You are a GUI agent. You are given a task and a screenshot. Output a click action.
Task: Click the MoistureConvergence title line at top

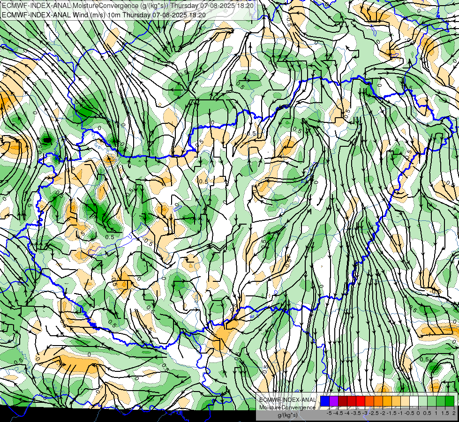[128, 6]
